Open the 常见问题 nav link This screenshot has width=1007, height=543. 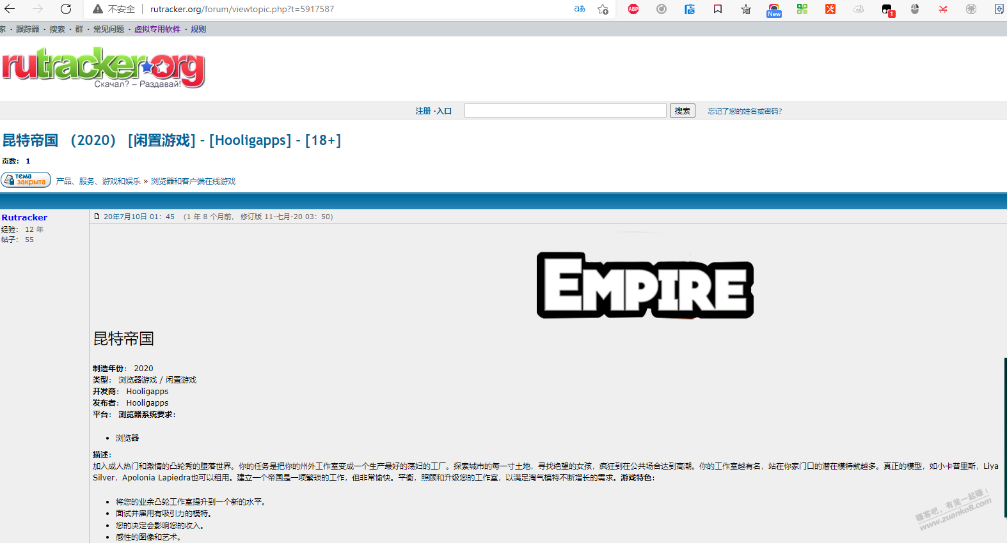(x=109, y=29)
